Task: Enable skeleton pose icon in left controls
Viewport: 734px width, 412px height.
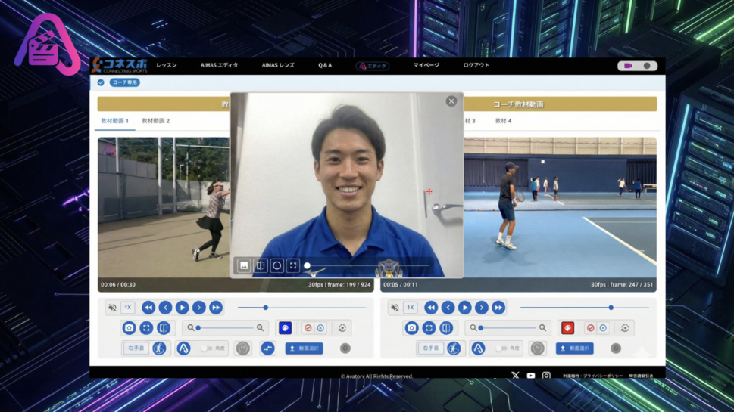Action: (159, 348)
